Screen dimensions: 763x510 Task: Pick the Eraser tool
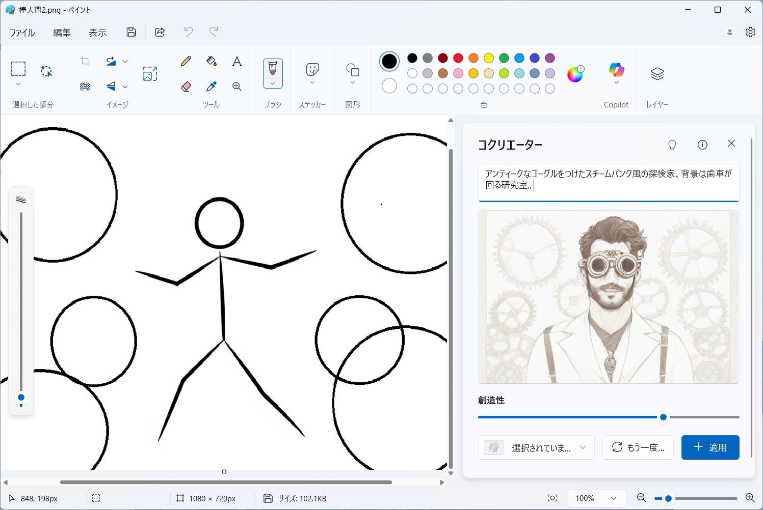coord(186,87)
